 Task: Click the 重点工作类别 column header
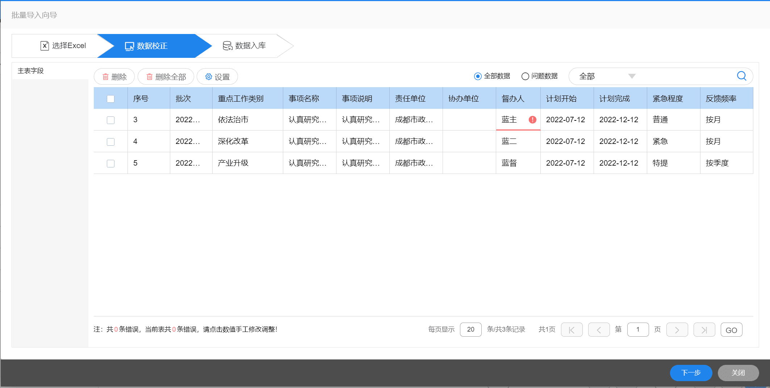(248, 98)
